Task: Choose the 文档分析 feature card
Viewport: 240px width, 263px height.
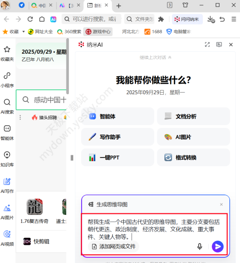Action: click(x=193, y=117)
